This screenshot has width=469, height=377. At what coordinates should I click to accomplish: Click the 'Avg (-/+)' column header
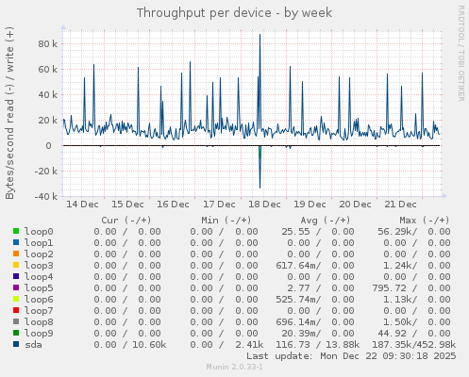(326, 220)
